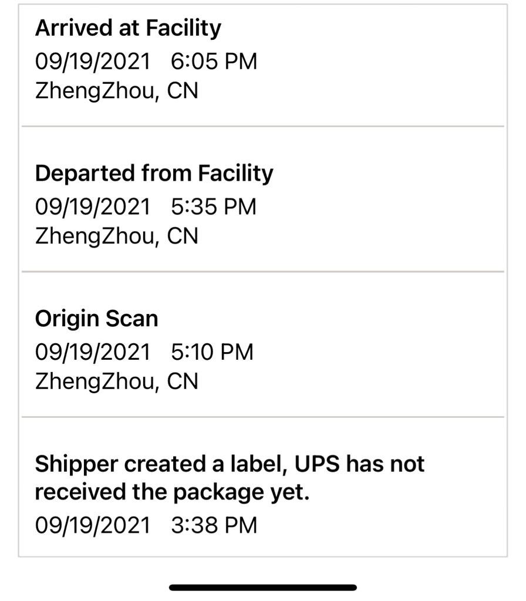This screenshot has width=526, height=601.
Task: Click the date beside 6:05 PM
Action: (x=93, y=61)
